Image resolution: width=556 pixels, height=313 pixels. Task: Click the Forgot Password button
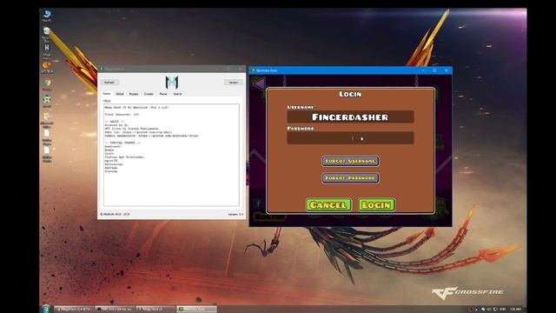click(x=350, y=177)
